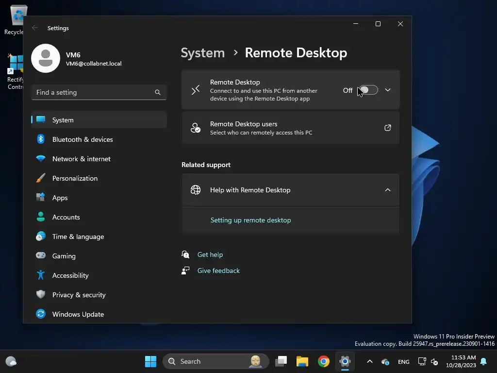Open Personalization settings
The width and height of the screenshot is (497, 373).
(99, 178)
